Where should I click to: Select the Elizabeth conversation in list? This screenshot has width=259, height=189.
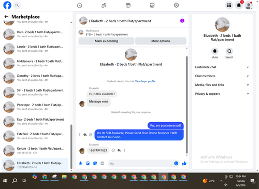click(35, 165)
